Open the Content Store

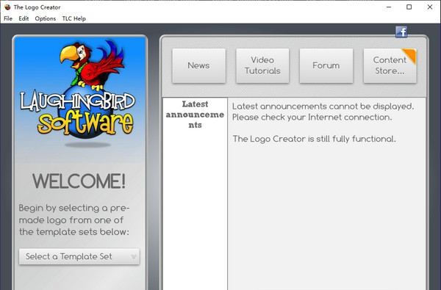tap(390, 66)
